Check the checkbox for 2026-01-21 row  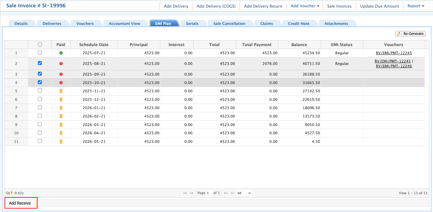[40, 107]
